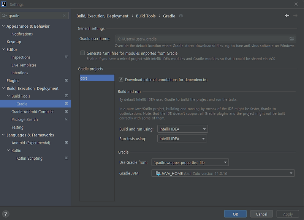This screenshot has height=220, width=304.
Task: Click the Apply button
Action: (x=288, y=214)
